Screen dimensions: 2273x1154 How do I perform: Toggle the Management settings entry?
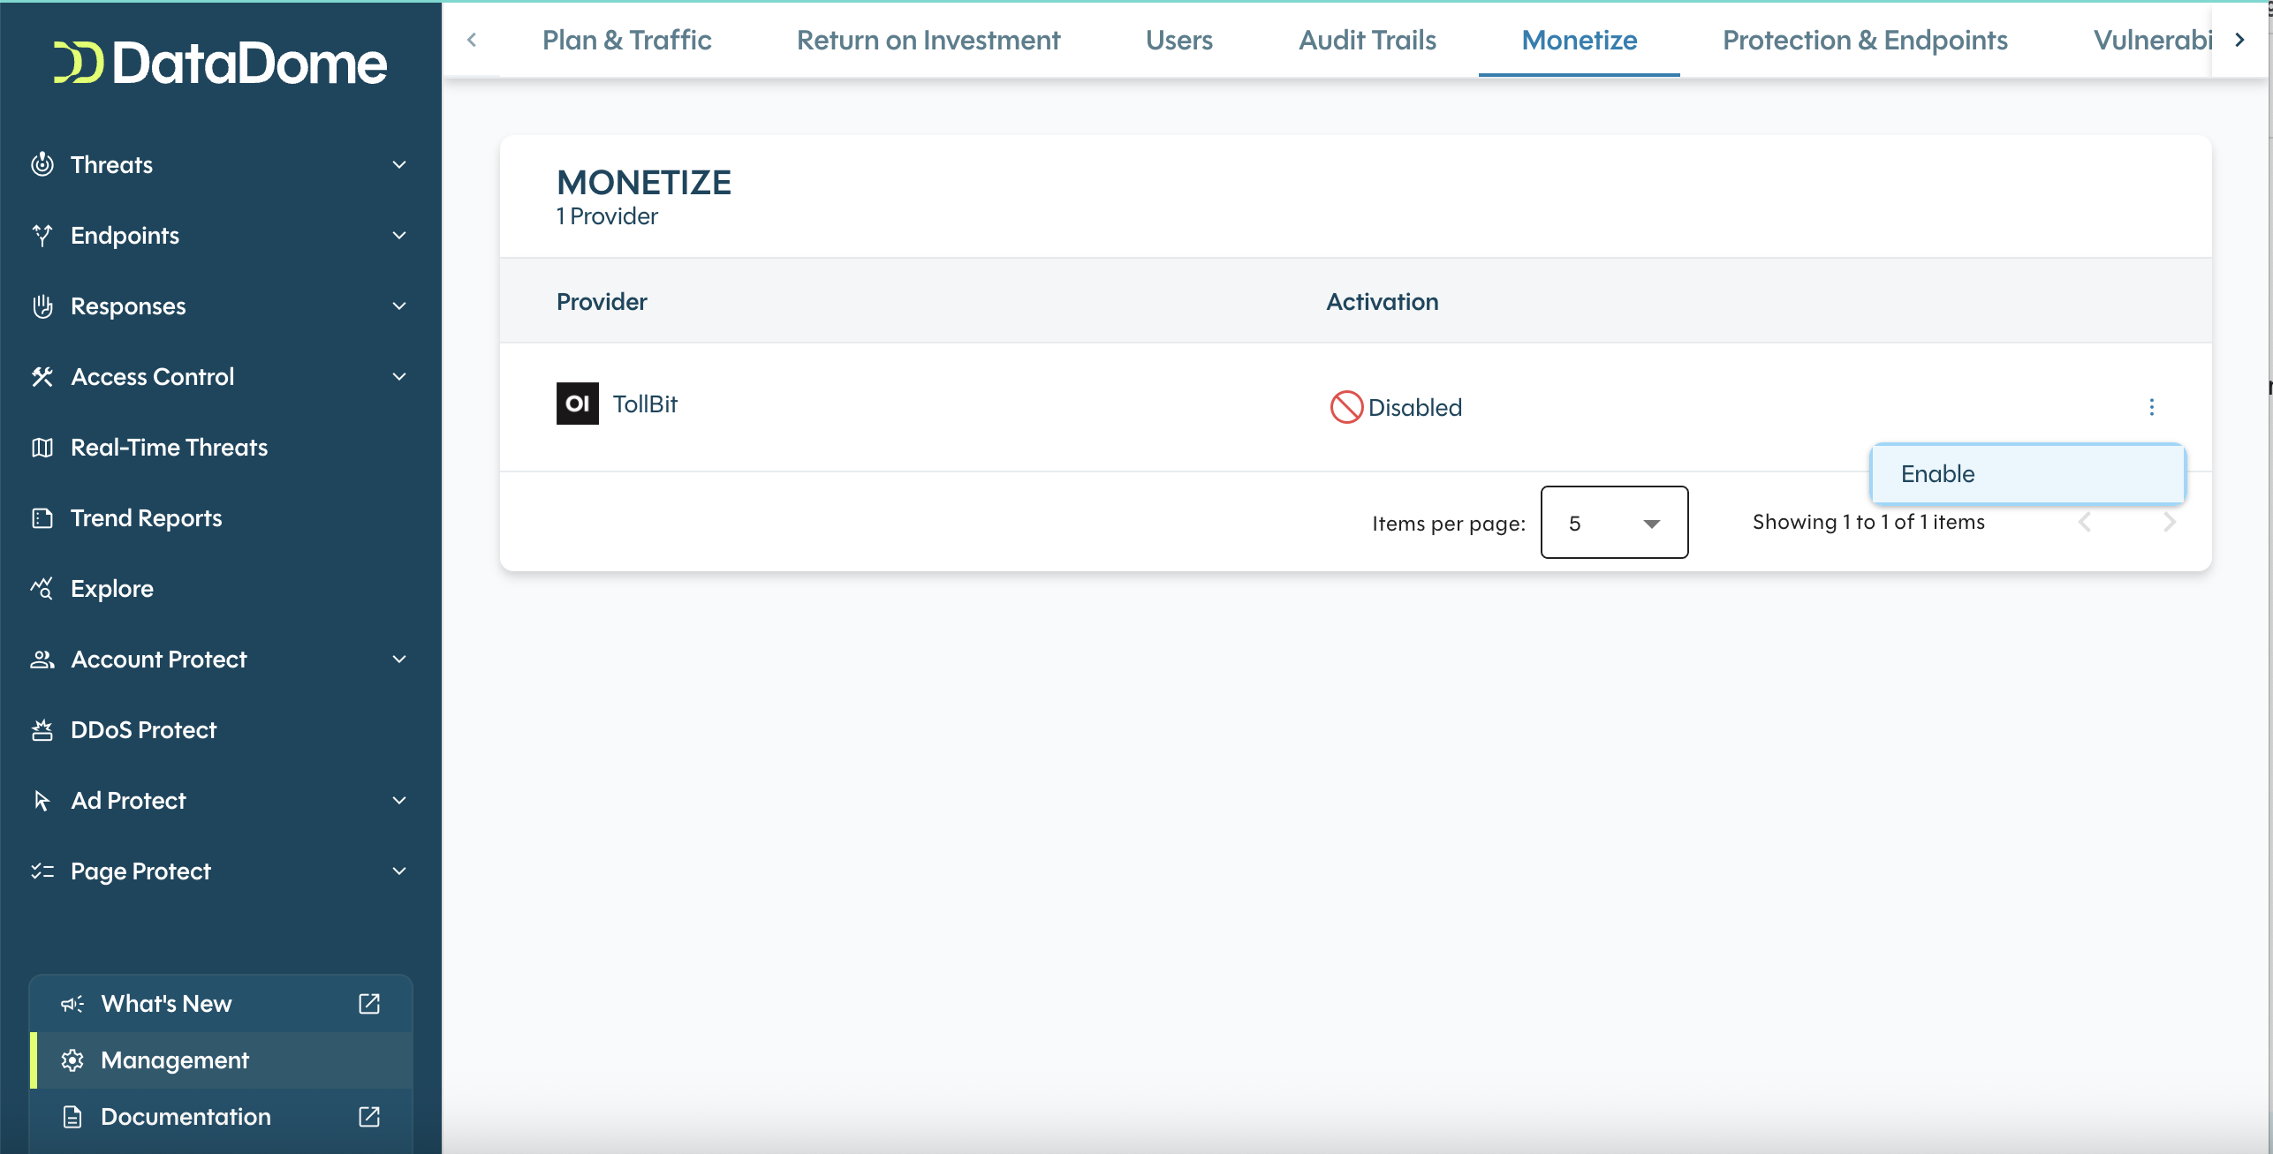pos(175,1060)
